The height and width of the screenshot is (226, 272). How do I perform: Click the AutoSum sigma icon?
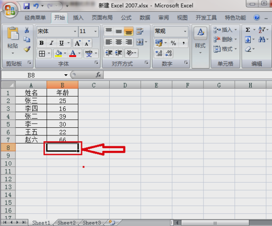point(248,30)
